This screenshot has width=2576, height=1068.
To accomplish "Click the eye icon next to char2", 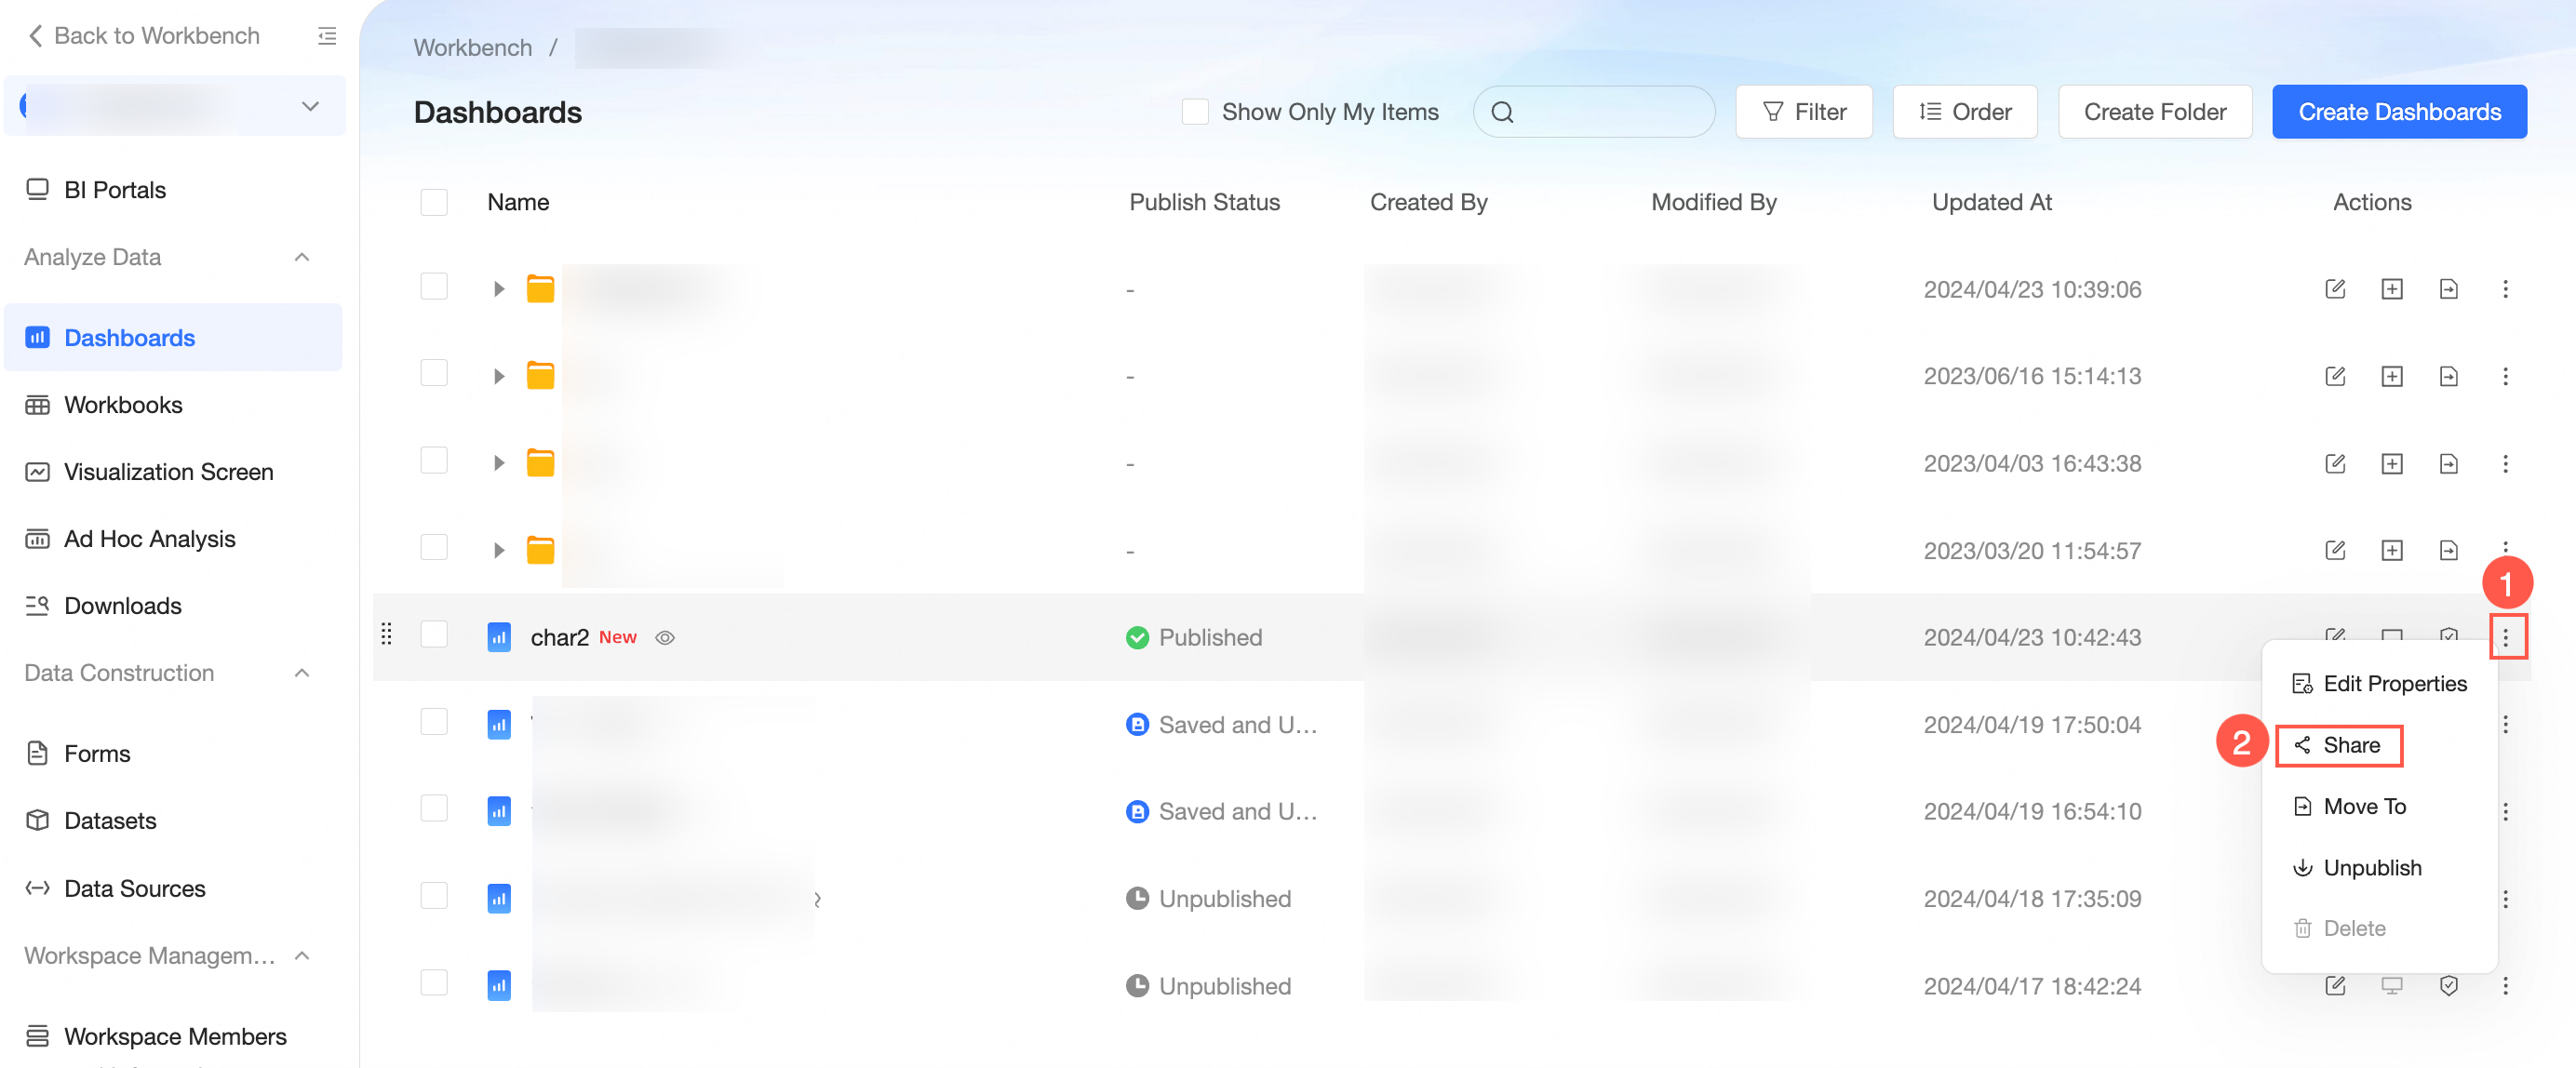I will click(665, 637).
